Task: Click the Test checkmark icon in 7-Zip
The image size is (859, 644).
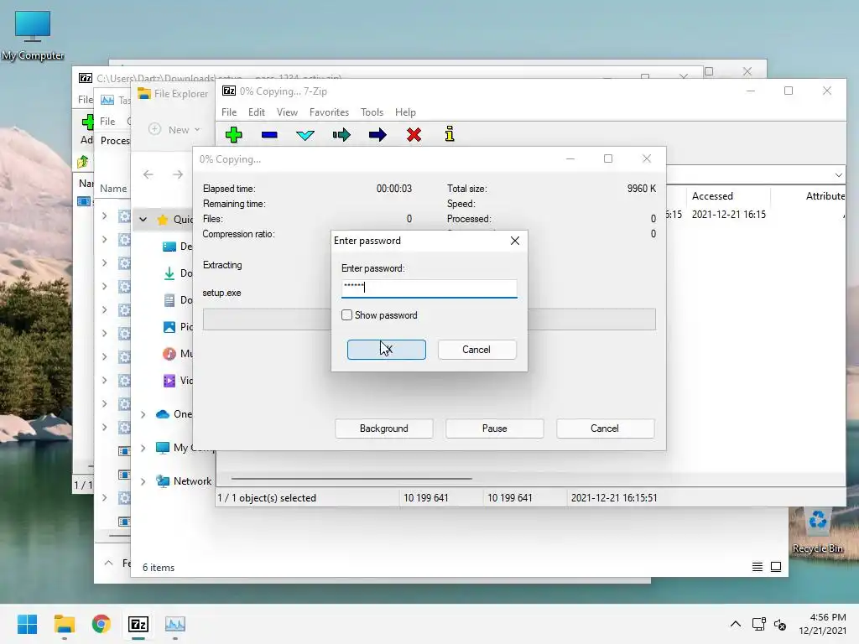Action: (x=305, y=135)
